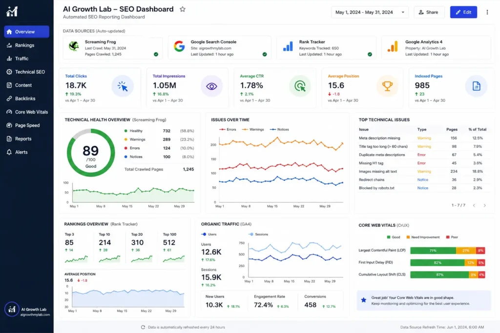Click the CLS green 87% bar segment
This screenshot has height=333, width=500.
point(439,275)
